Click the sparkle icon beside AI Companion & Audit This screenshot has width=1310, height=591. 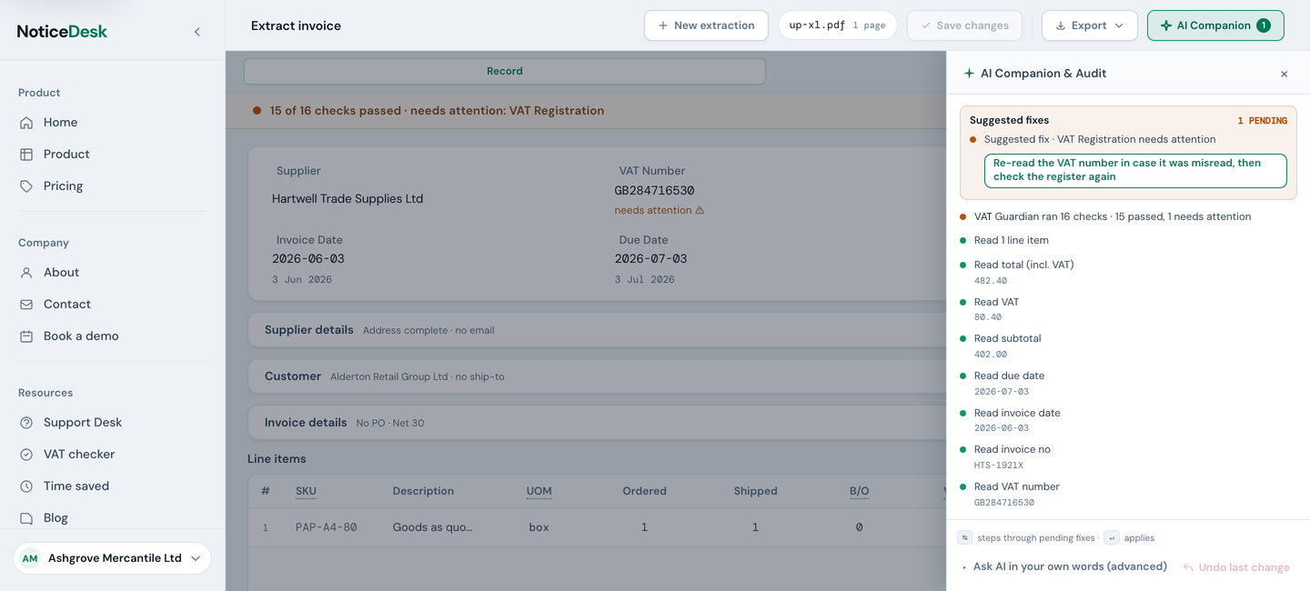pos(969,74)
